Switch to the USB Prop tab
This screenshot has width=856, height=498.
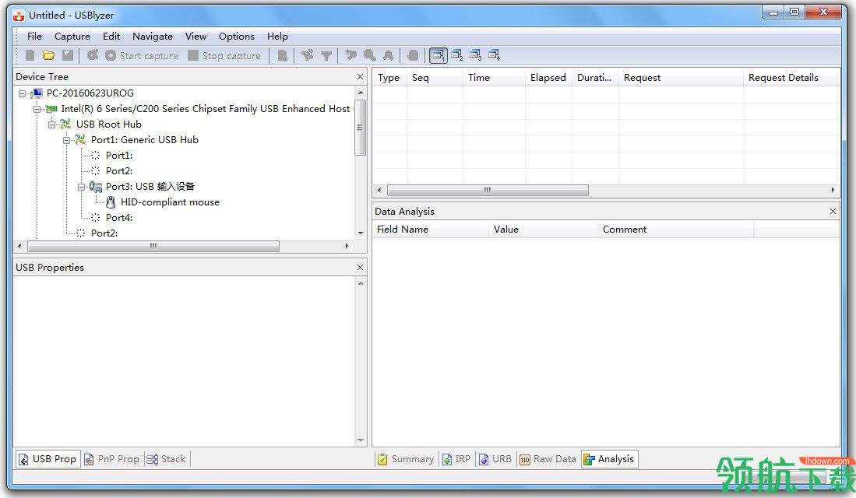click(x=48, y=459)
